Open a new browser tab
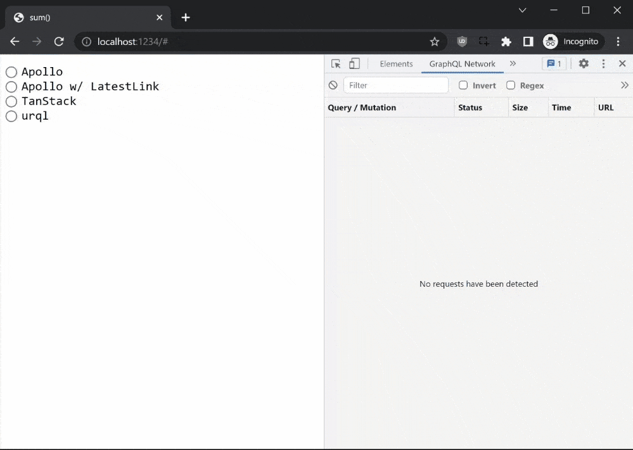Viewport: 633px width, 450px height. (186, 17)
